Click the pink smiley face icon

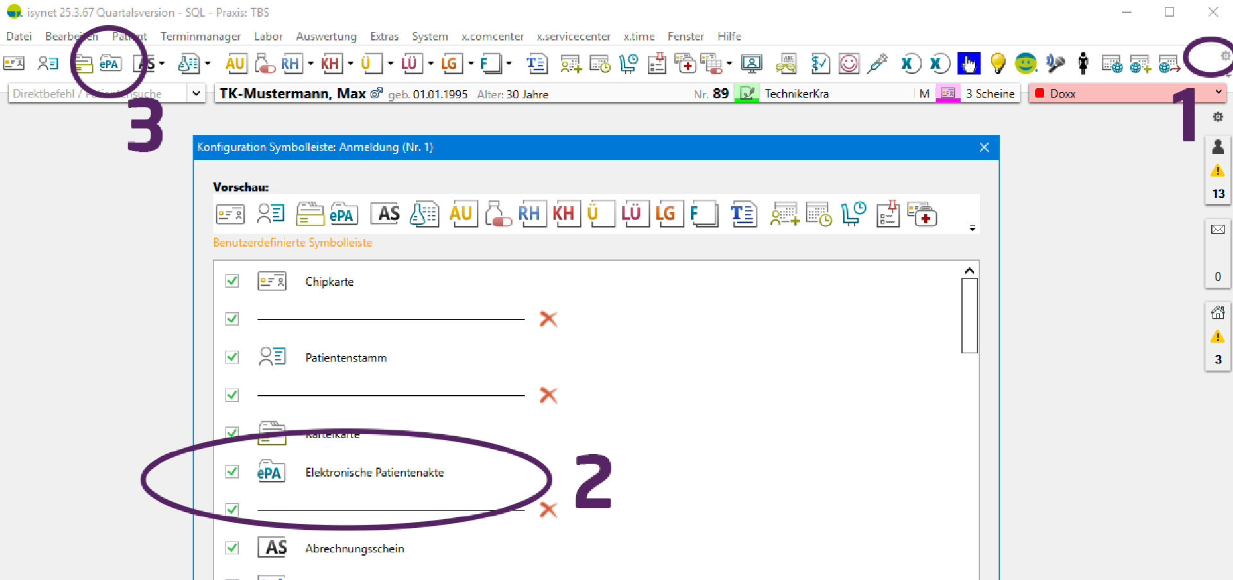coord(849,64)
